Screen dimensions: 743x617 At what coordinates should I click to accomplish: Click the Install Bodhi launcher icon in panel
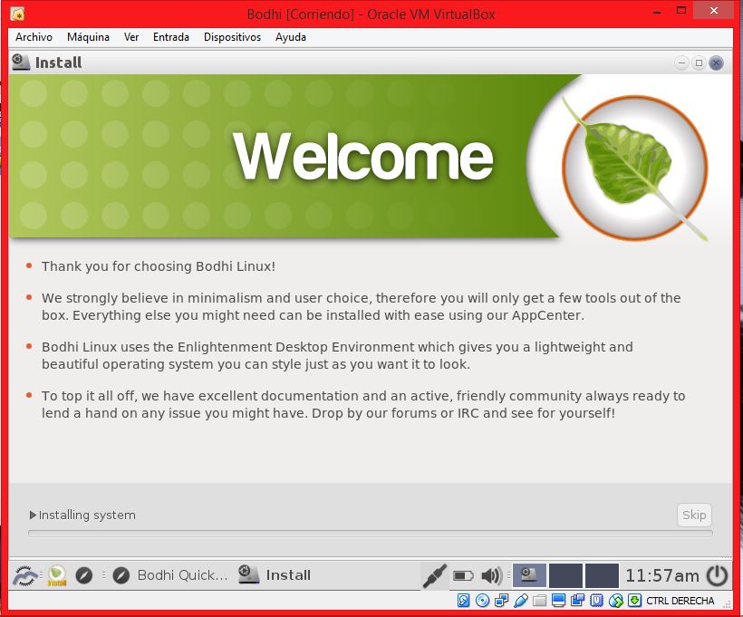click(57, 575)
